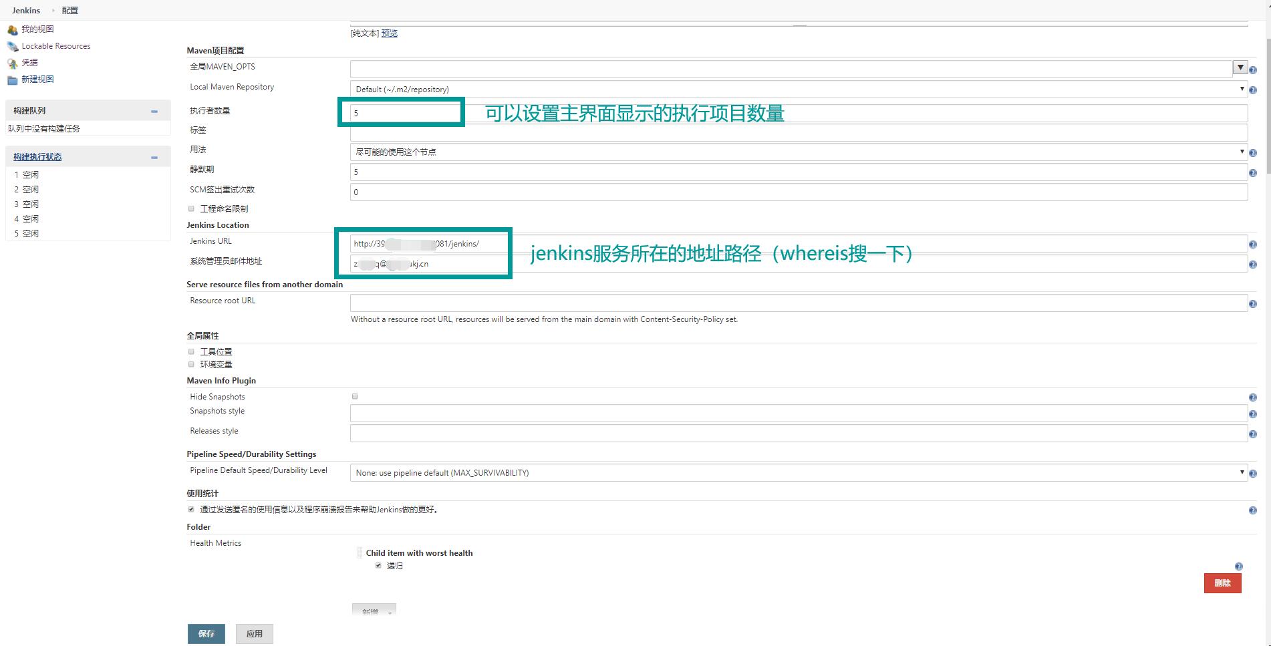
Task: Uncheck anonymous usage statistics checkbox
Action: pyautogui.click(x=192, y=509)
